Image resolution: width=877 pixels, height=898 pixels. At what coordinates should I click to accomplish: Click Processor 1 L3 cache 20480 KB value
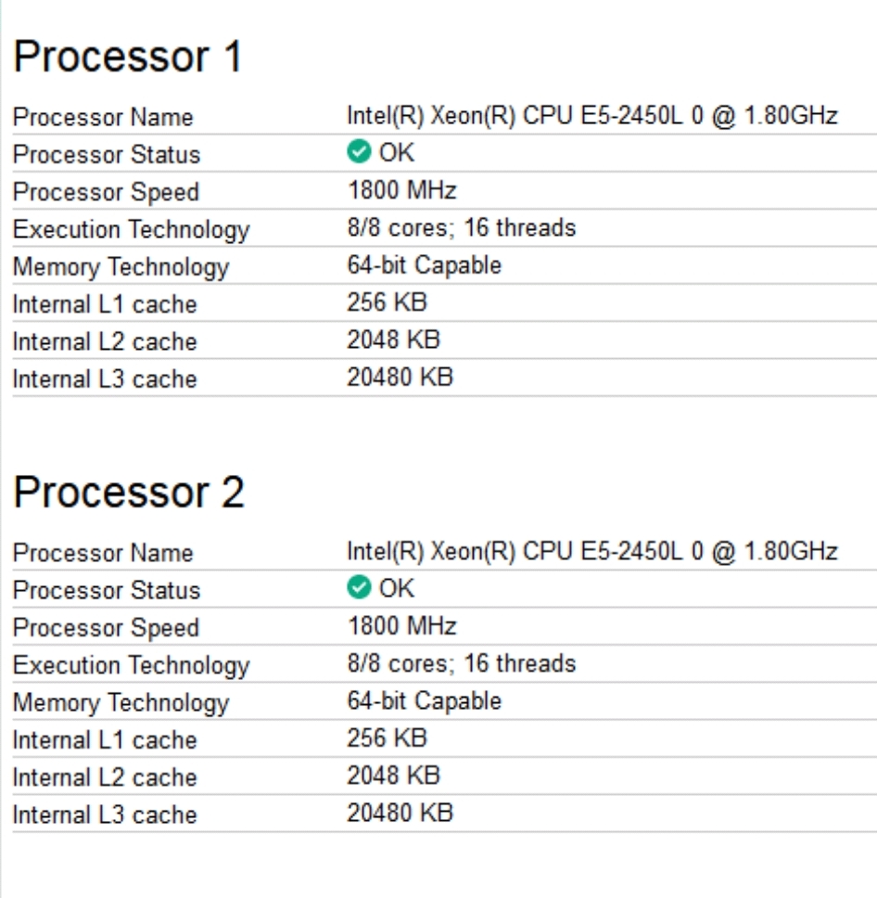click(x=400, y=378)
